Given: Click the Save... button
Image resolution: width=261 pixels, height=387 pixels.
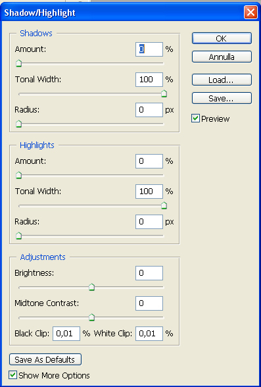Looking at the screenshot, I should click(222, 98).
